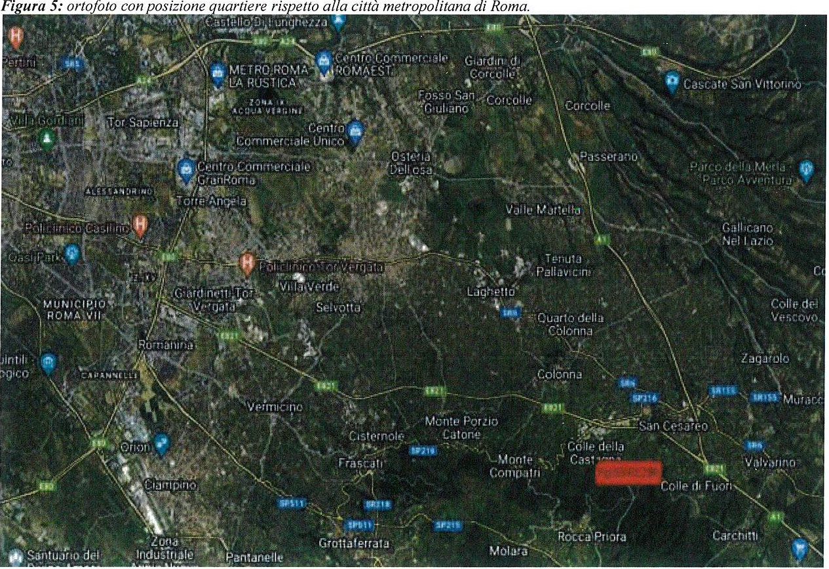Click the Osteria Dell'osa label

point(411,163)
